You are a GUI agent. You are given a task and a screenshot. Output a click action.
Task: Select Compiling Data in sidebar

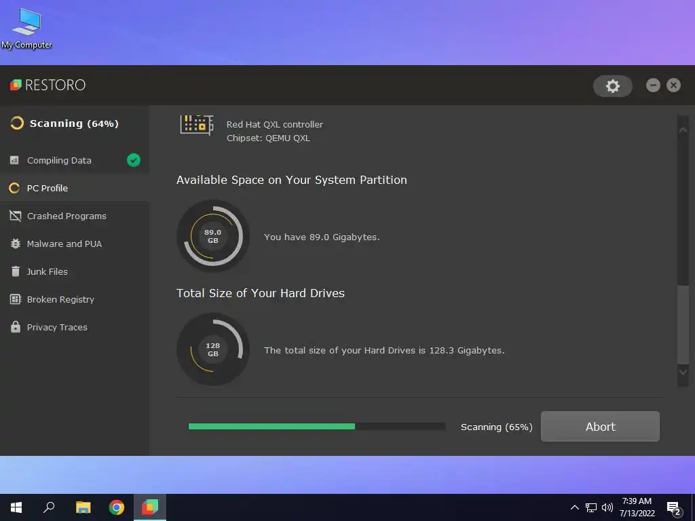(x=75, y=160)
